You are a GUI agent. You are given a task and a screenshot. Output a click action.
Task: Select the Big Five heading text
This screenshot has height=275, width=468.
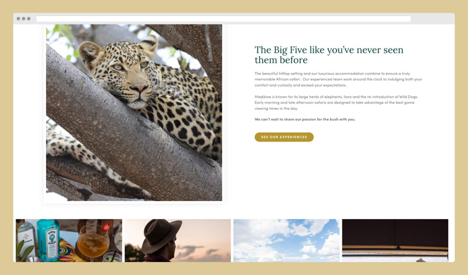tap(329, 55)
